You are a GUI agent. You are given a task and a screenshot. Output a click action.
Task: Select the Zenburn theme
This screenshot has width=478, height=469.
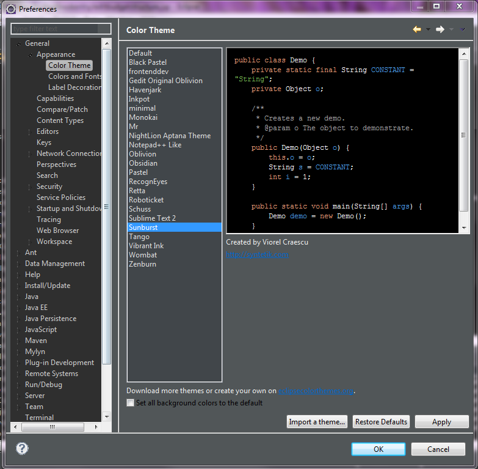(175, 264)
